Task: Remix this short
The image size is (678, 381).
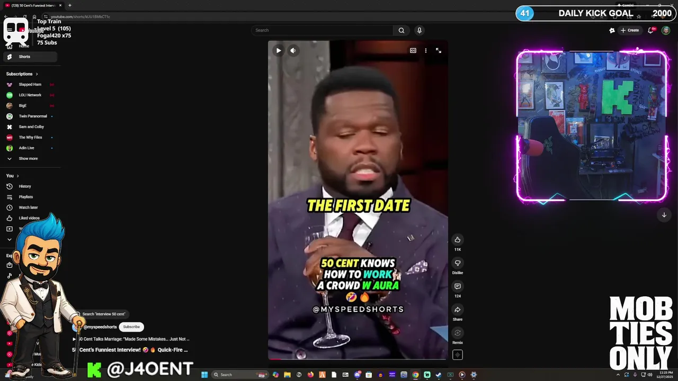Action: tap(458, 333)
